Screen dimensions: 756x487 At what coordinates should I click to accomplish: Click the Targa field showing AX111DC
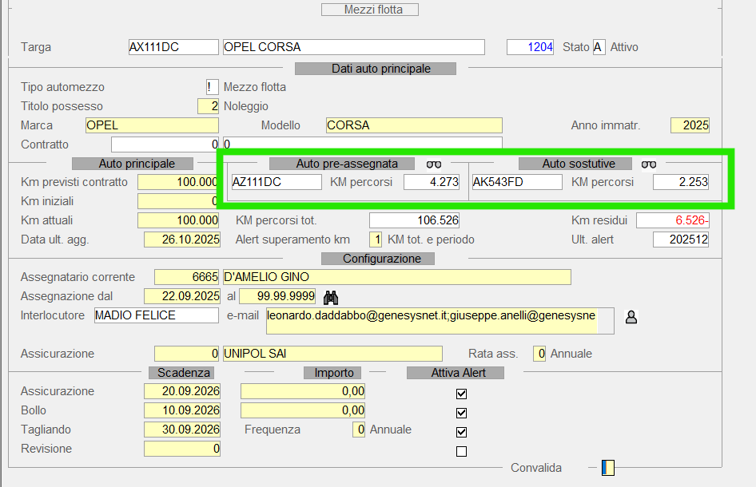pos(173,47)
